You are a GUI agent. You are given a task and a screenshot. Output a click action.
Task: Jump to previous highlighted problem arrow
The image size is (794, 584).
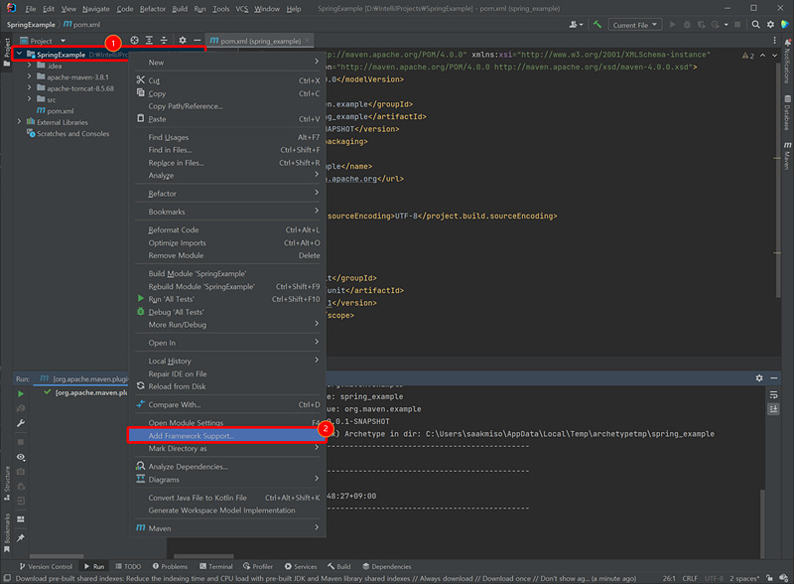[762, 56]
